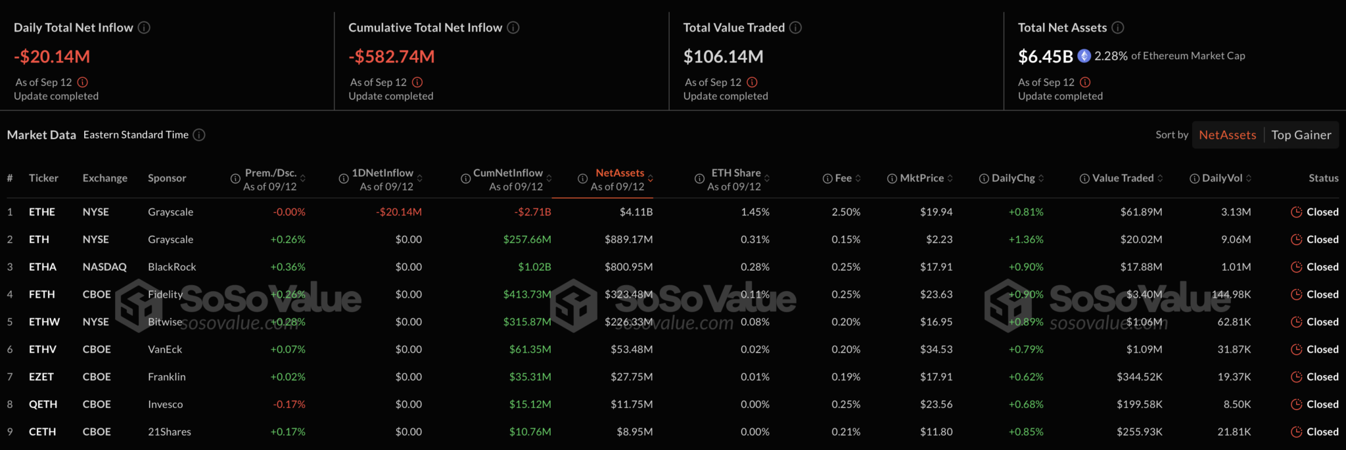Click red alert icon under Total Net Assets

(x=1085, y=82)
